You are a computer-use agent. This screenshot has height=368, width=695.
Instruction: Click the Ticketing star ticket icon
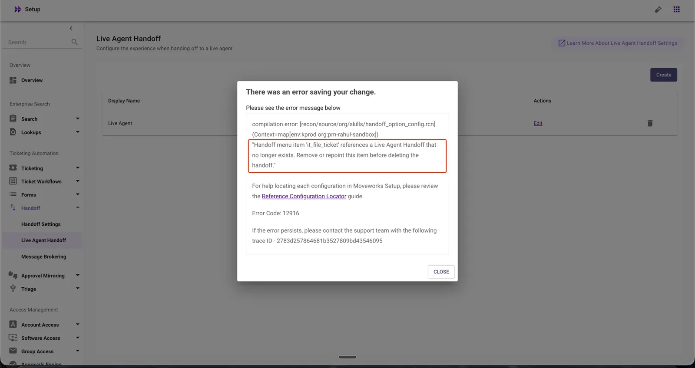pos(13,168)
